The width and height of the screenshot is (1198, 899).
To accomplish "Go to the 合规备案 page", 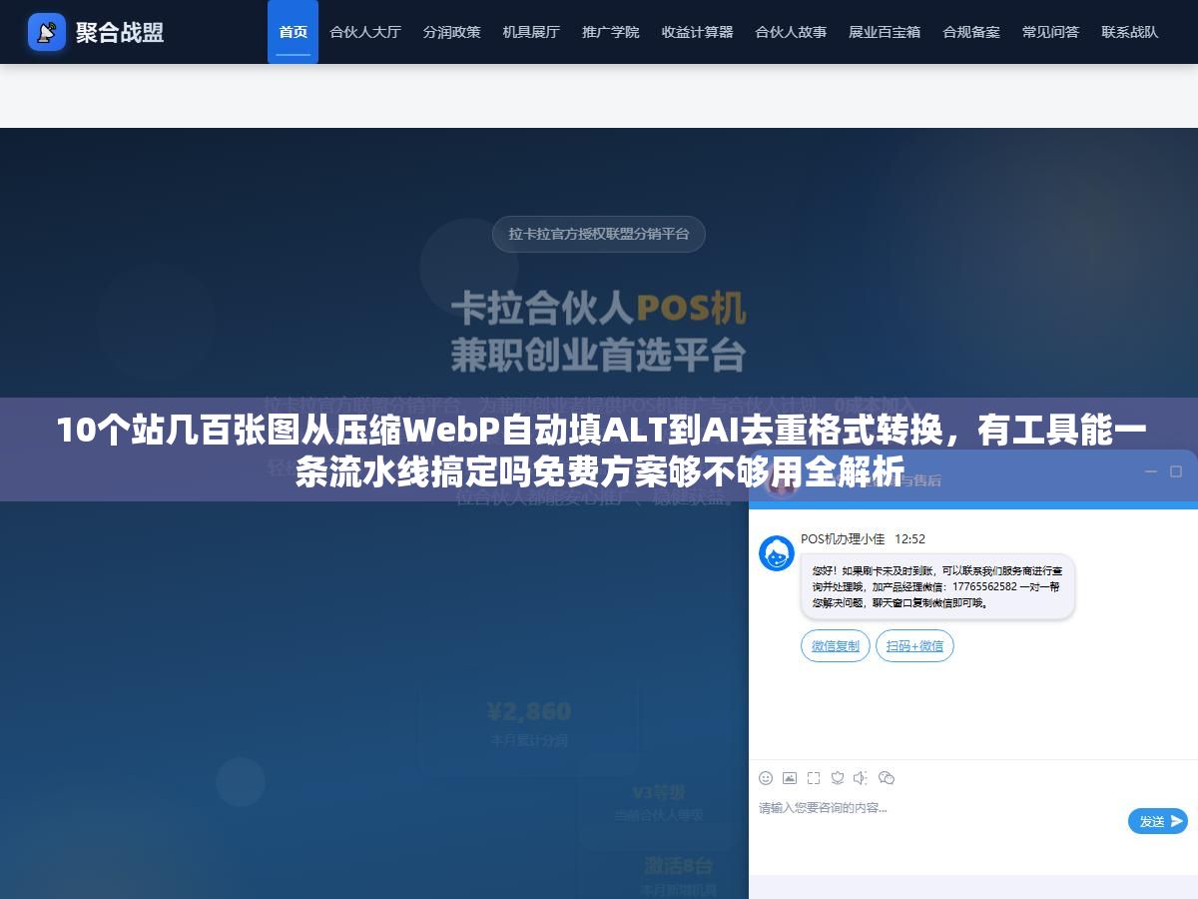I will coord(971,32).
